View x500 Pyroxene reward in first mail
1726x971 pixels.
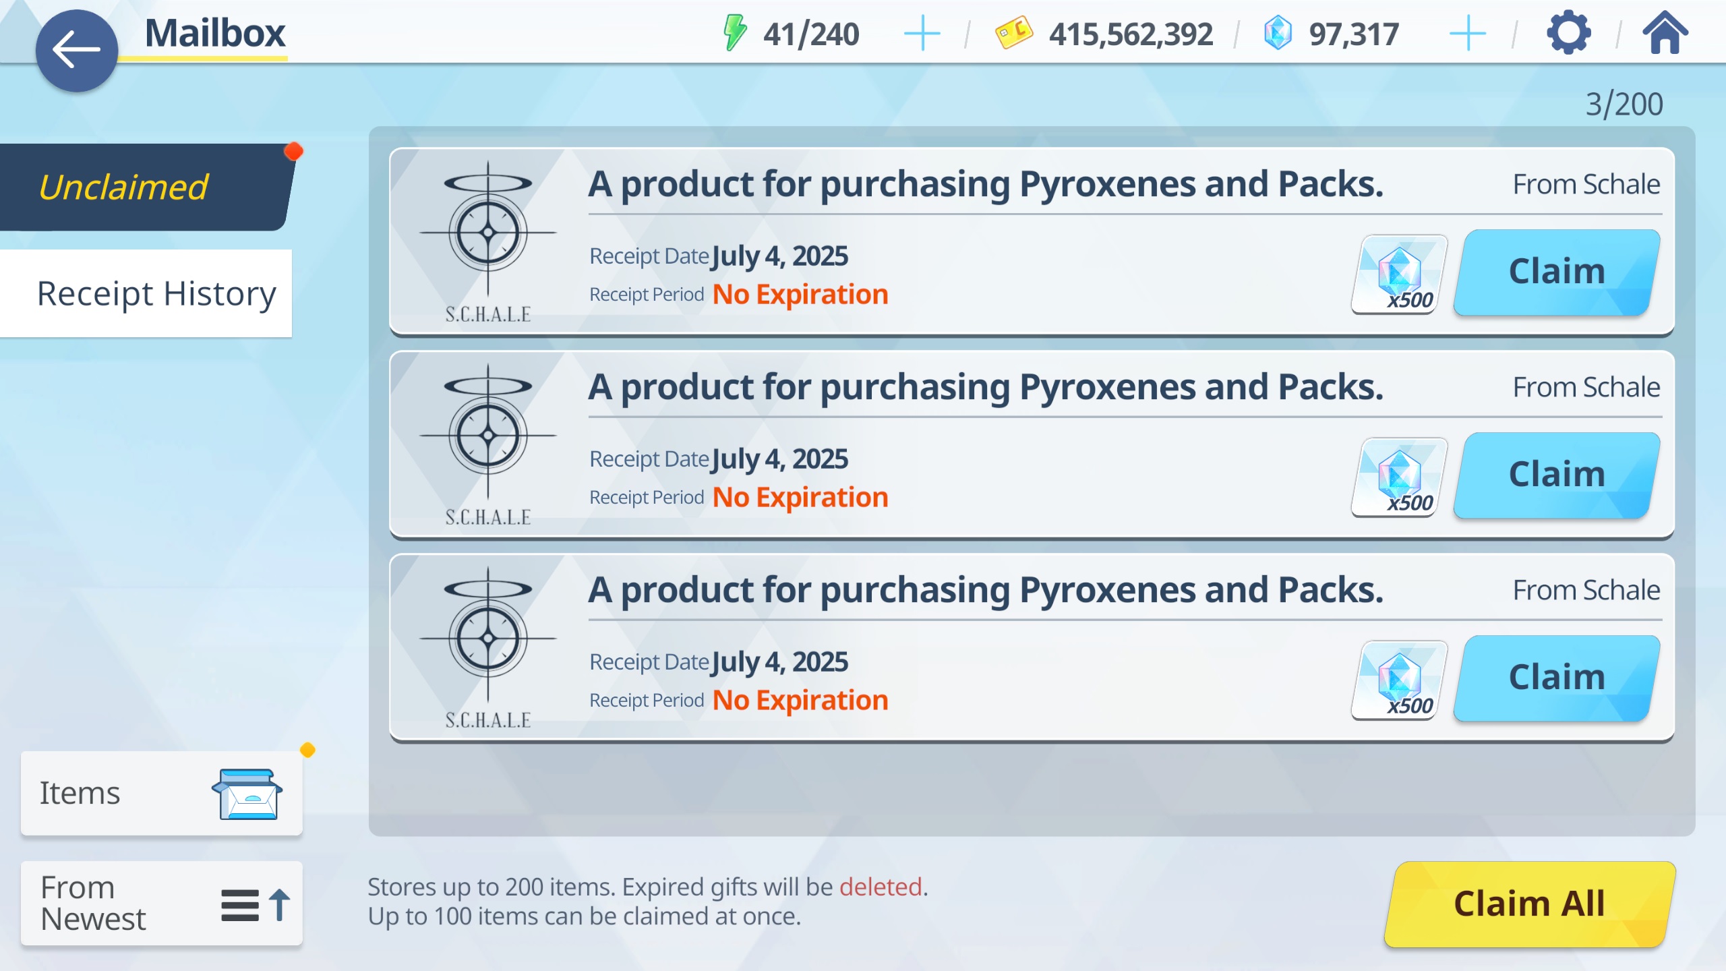(x=1400, y=274)
